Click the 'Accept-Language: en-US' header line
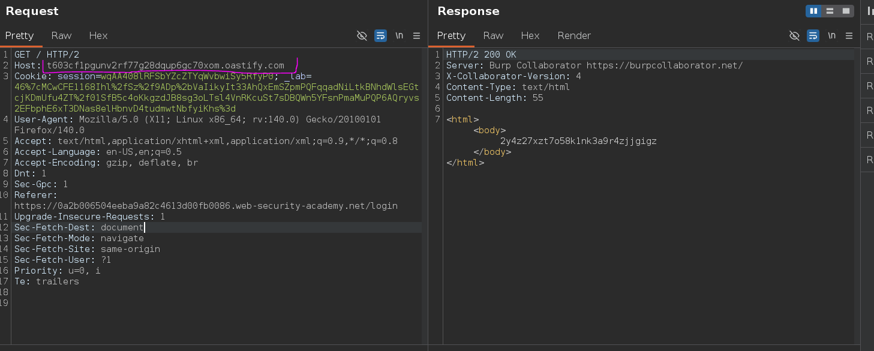The height and width of the screenshot is (351, 874). 98,152
